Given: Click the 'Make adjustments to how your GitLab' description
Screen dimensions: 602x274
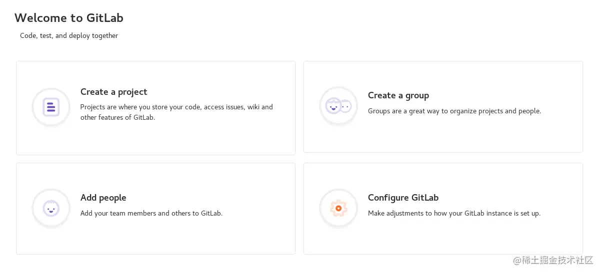Looking at the screenshot, I should tap(454, 213).
